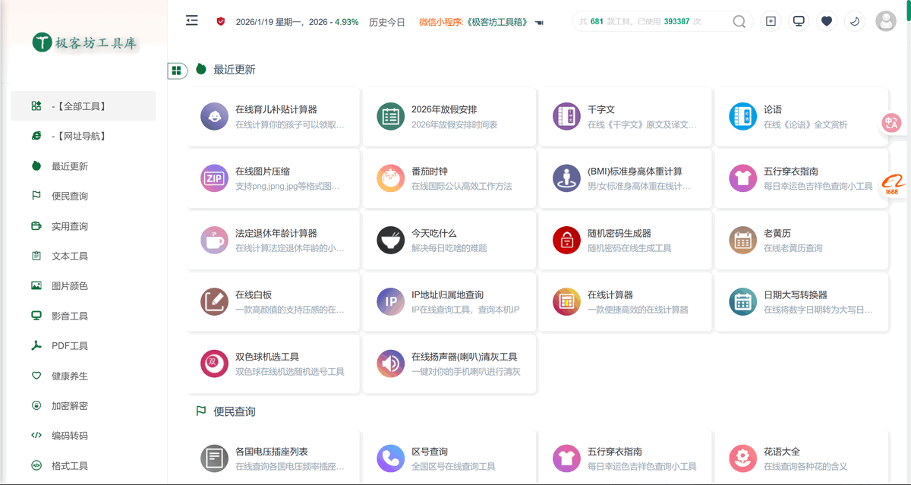The image size is (911, 485).
Task: Toggle the favorites heart icon
Action: [x=827, y=20]
